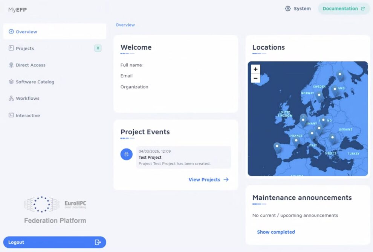The height and width of the screenshot is (252, 373).
Task: Switch to the Projects sidebar entry
Action: pyautogui.click(x=24, y=48)
